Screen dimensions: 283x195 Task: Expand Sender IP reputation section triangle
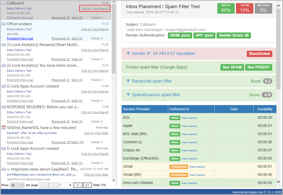click(x=128, y=53)
